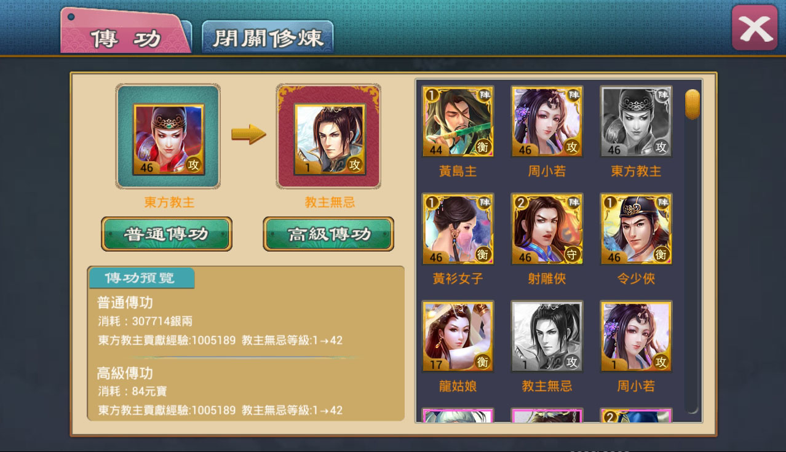Select the greyed-out 東方教主 card in list

[636, 121]
